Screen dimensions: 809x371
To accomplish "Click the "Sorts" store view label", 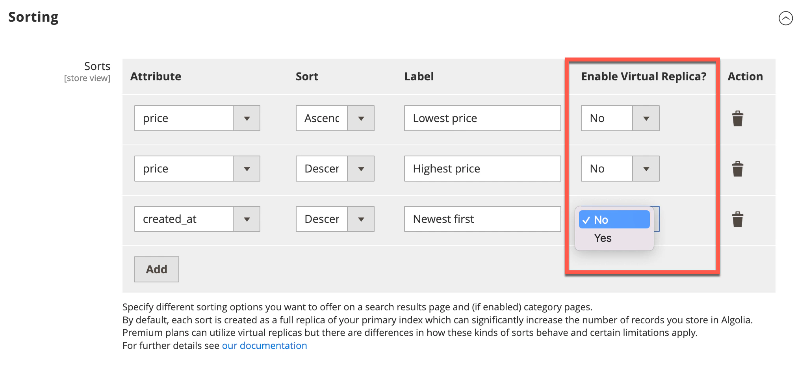I will click(x=97, y=66).
